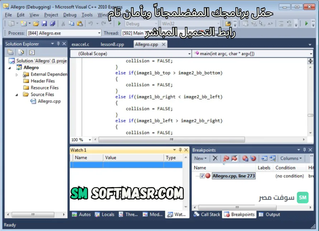Click the Add New Item toolbar icon

click(x=24, y=24)
